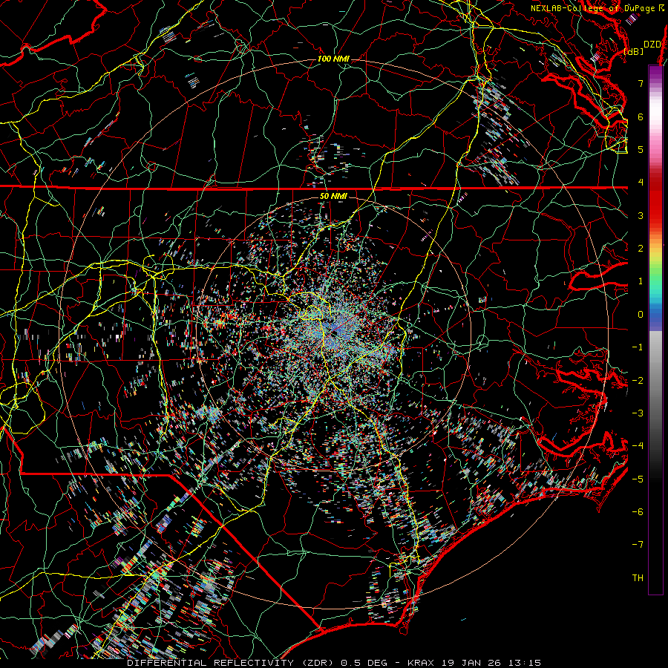Viewport: 668px width, 668px height.
Task: Click the "-7" value on the color scale
Action: (x=638, y=545)
